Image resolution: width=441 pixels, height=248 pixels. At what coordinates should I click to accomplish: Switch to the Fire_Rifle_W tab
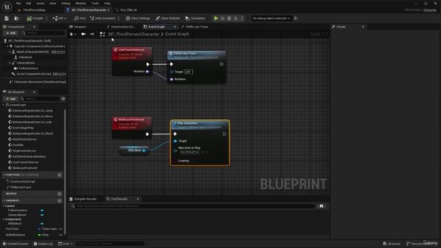[x=128, y=10]
